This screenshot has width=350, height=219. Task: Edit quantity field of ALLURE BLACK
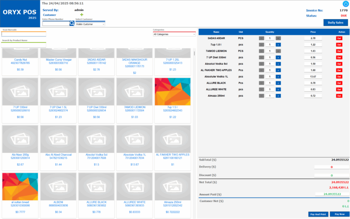pos(270,83)
